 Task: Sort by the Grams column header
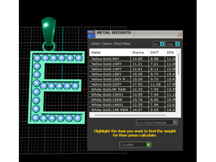[139, 53]
